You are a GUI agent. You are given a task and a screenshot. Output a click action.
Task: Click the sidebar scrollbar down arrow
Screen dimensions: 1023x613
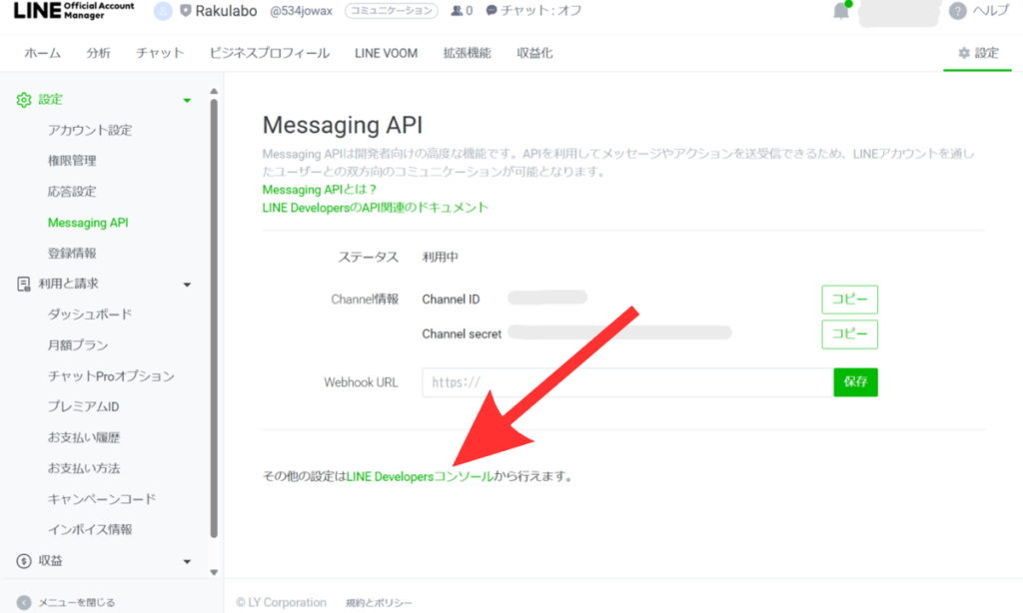pos(214,573)
